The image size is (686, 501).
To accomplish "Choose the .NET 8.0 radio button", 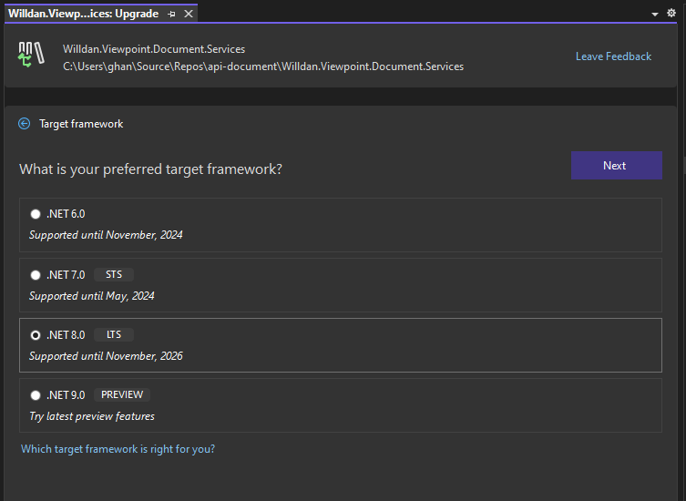I will [x=36, y=335].
